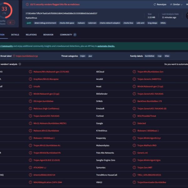
Task: Click the Trojan.Win64.Agentb.lcyr detection text
Action: [x=149, y=138]
